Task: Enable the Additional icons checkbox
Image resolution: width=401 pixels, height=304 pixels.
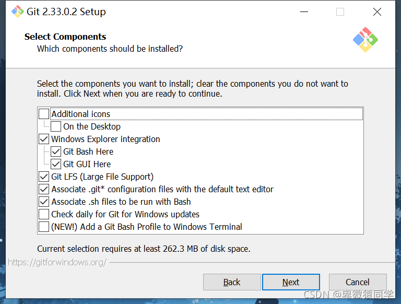Action: 44,114
